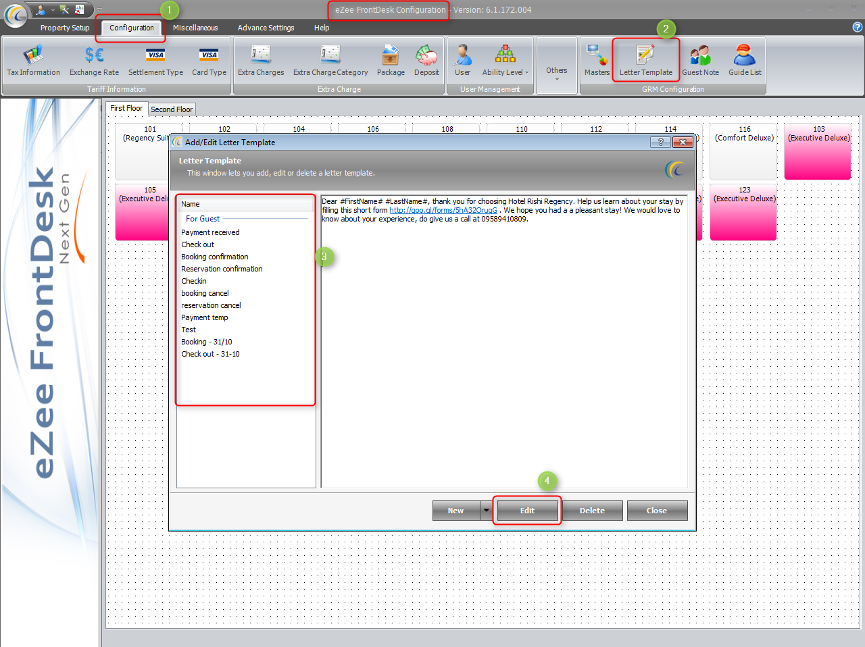865x647 pixels.
Task: Open Guest Note
Action: 700,61
